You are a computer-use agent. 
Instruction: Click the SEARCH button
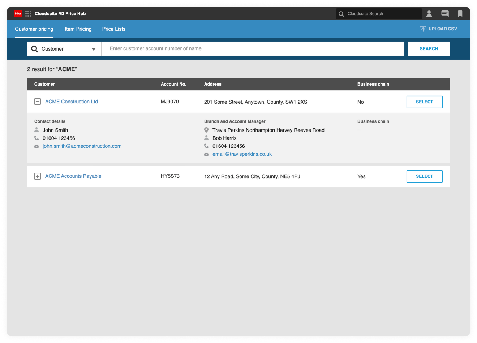pos(429,49)
